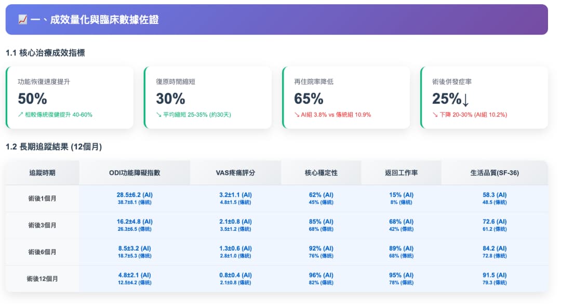Click the 返回工作率 column header
Viewport: 561px width, 304px height.
(x=402, y=173)
